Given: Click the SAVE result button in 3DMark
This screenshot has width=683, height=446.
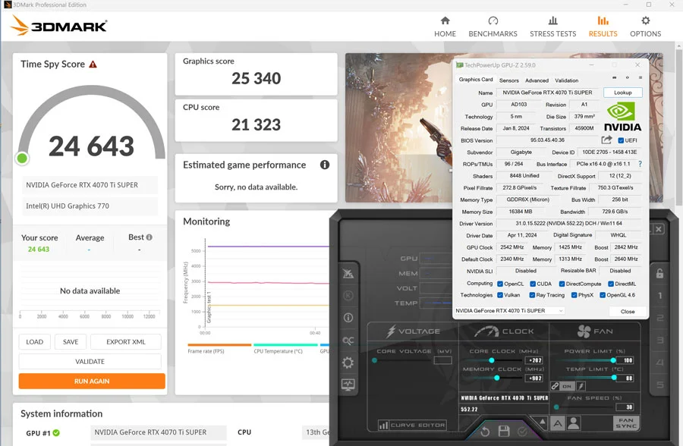Looking at the screenshot, I should pyautogui.click(x=71, y=342).
